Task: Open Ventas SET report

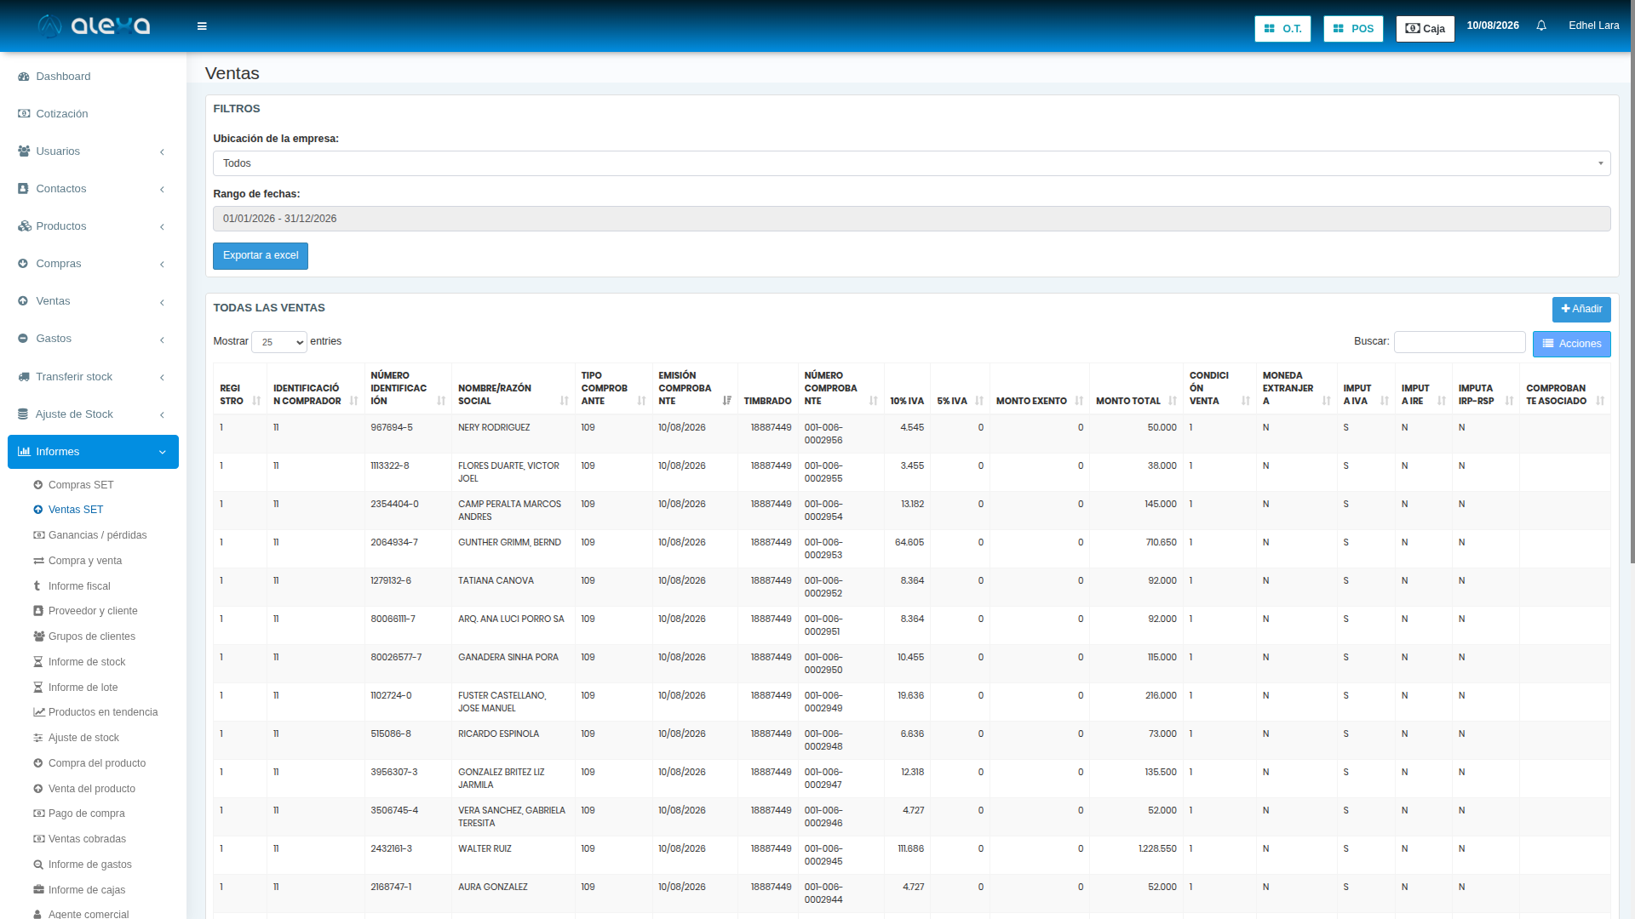Action: coord(76,510)
